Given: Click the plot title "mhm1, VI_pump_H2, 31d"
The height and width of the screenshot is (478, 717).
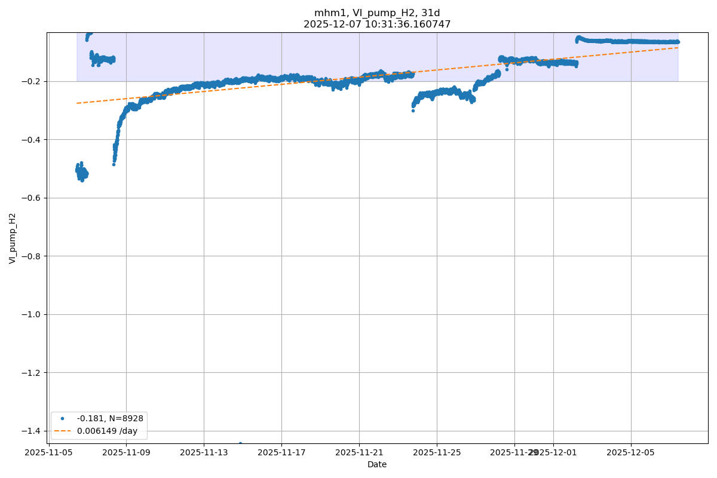Looking at the screenshot, I should [x=377, y=13].
